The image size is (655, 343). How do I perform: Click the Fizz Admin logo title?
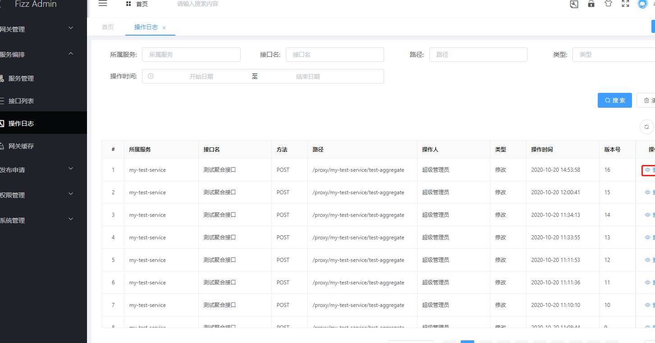click(36, 4)
